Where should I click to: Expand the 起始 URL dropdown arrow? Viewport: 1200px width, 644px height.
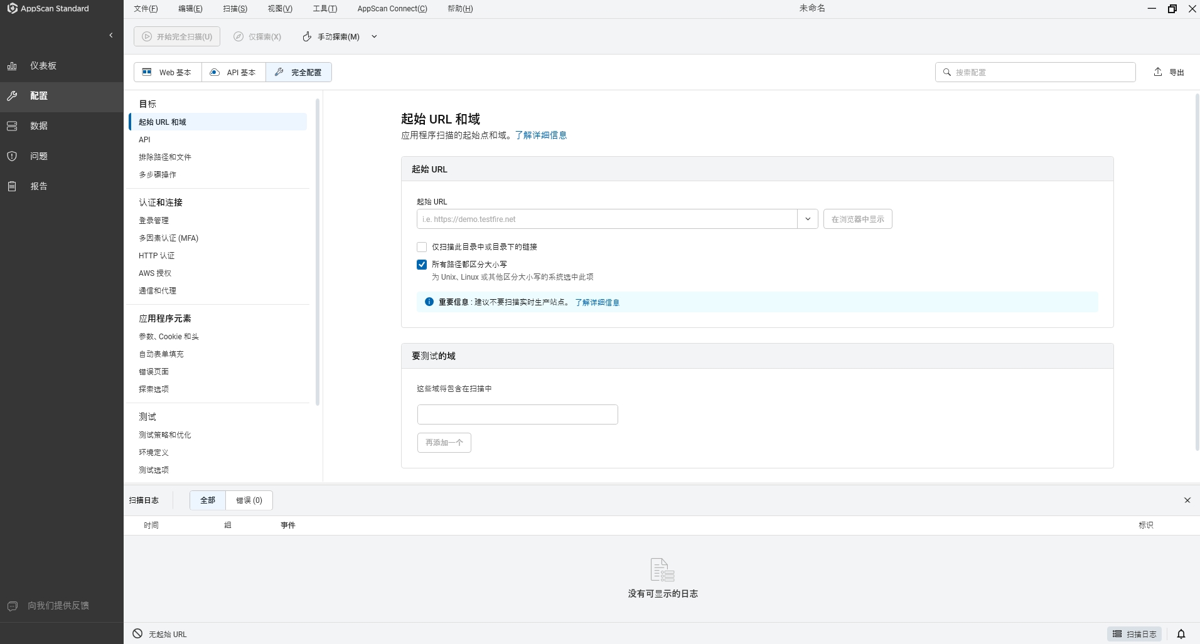point(808,219)
